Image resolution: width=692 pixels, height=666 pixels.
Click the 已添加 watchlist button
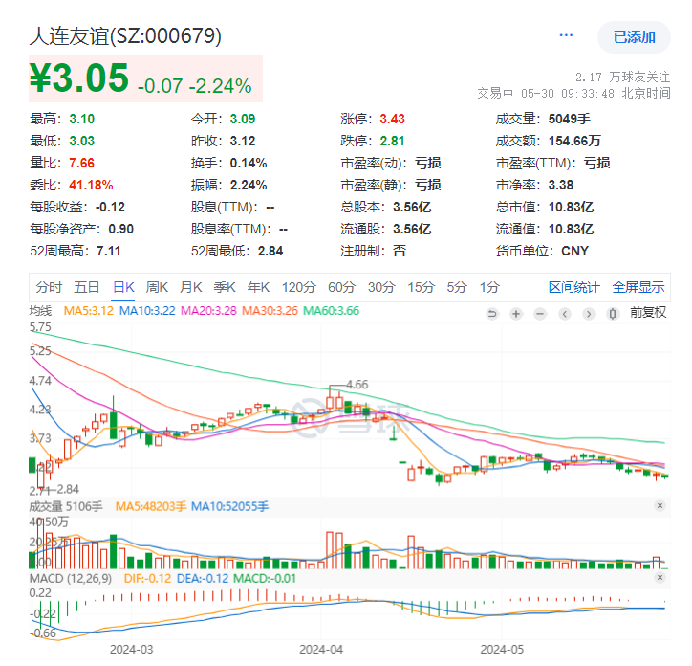click(x=634, y=37)
